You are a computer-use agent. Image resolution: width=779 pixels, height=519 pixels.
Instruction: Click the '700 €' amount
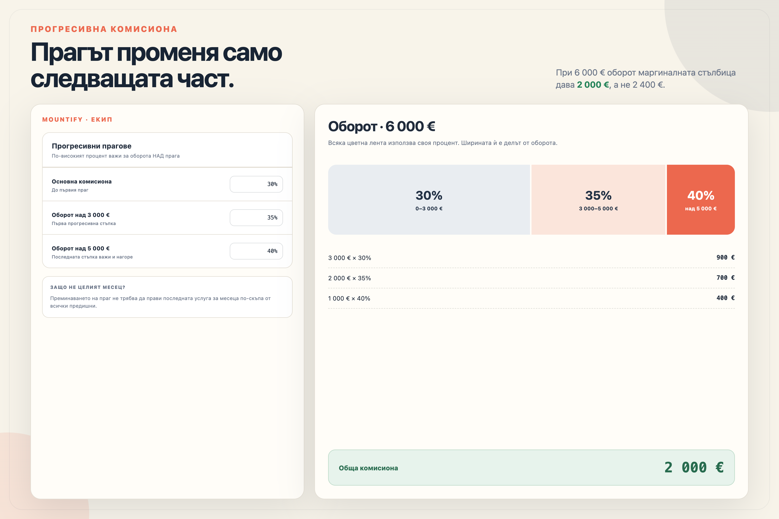pyautogui.click(x=725, y=277)
